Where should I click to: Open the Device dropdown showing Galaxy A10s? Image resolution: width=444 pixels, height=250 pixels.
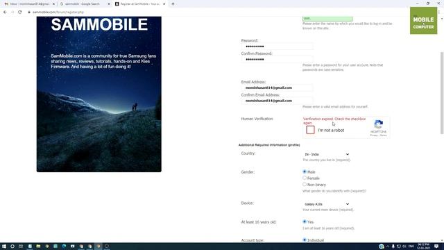(327, 204)
